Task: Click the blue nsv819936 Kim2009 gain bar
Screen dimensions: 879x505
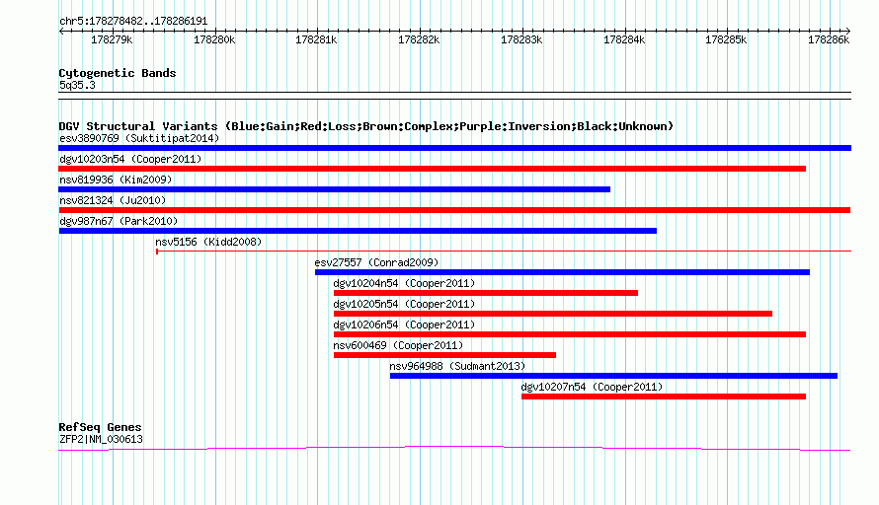Action: [x=334, y=189]
